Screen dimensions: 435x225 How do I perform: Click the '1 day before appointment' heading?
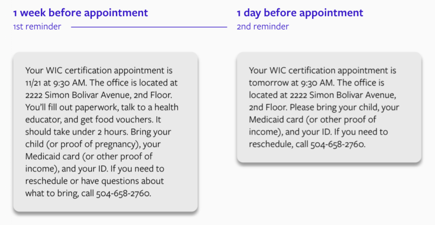pos(300,13)
